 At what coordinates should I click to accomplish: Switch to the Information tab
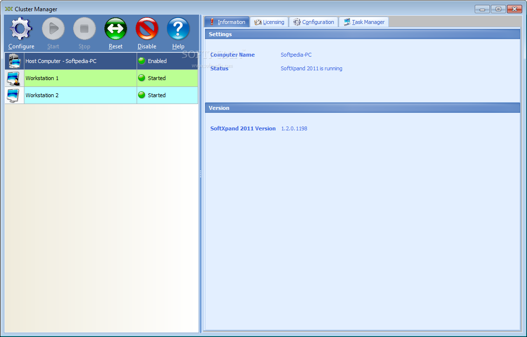227,22
